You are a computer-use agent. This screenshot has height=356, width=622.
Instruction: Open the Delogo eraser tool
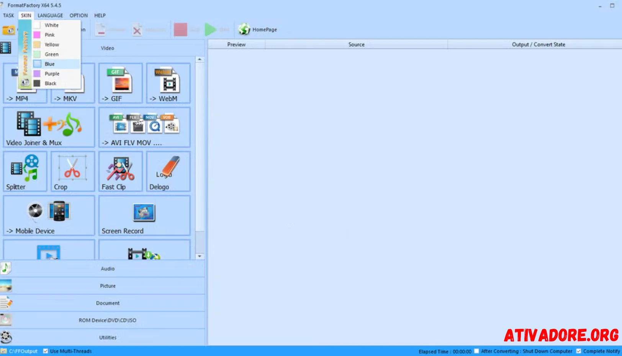tap(168, 171)
